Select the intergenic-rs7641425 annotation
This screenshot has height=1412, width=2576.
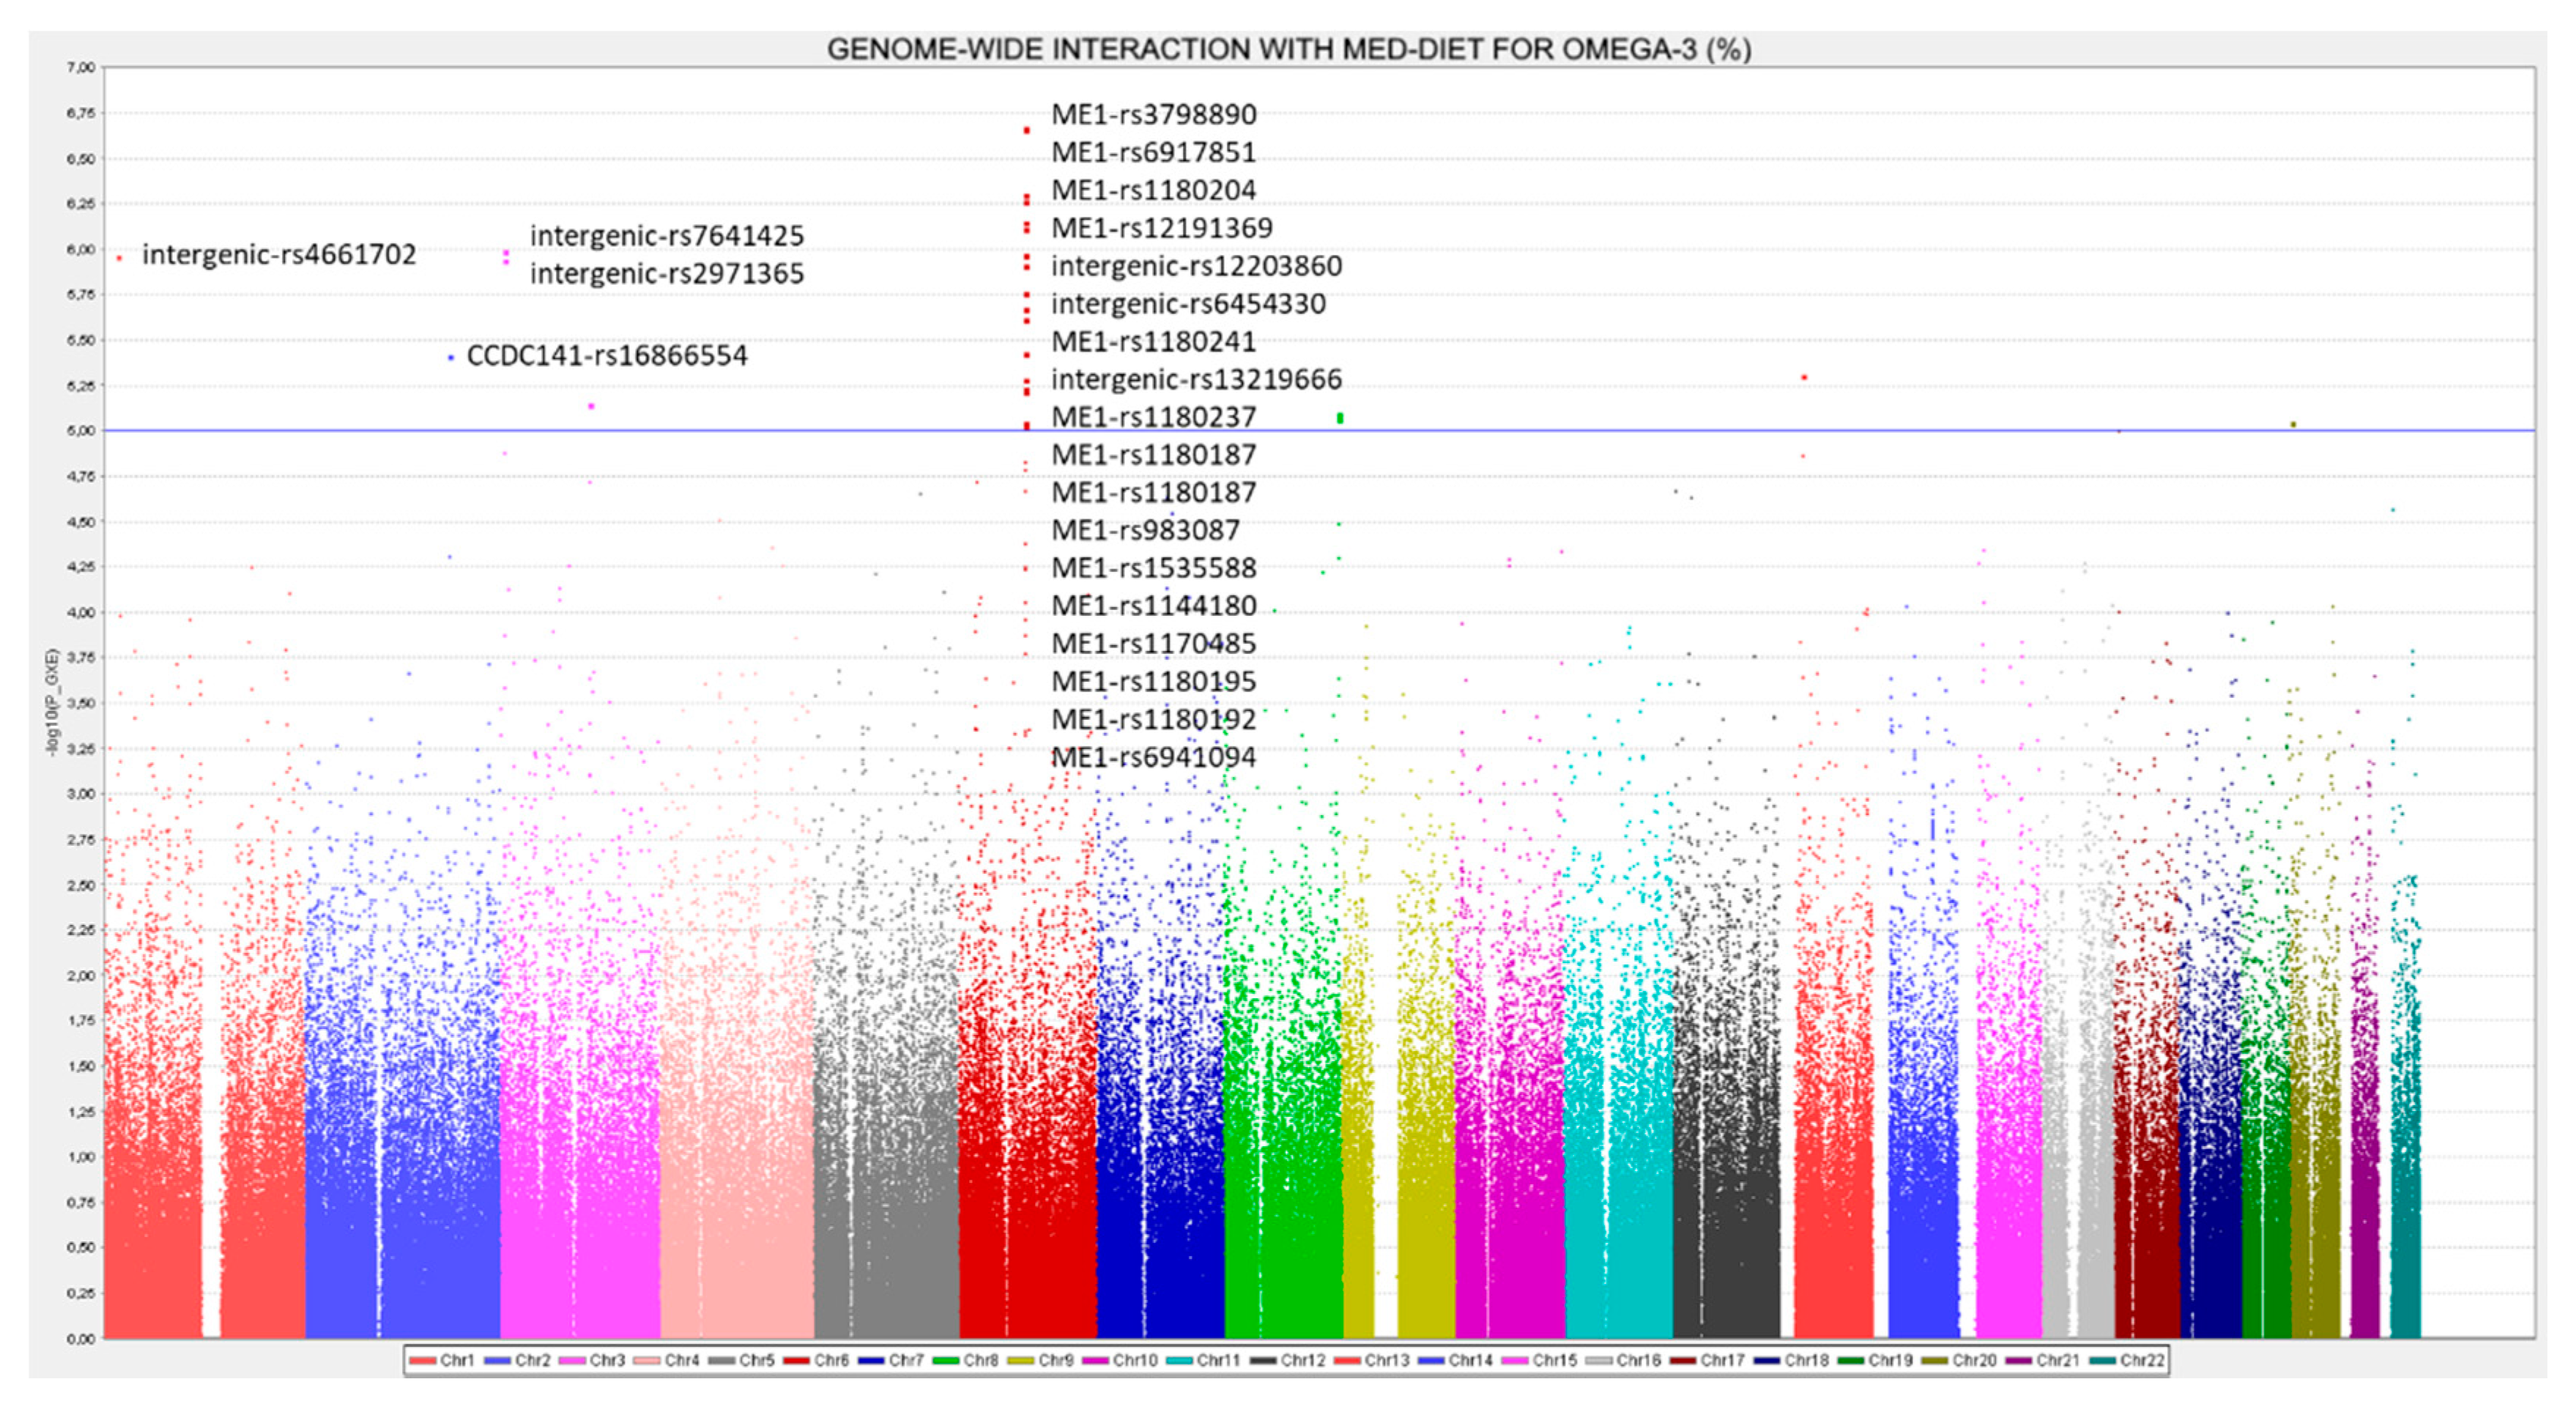pyautogui.click(x=666, y=236)
